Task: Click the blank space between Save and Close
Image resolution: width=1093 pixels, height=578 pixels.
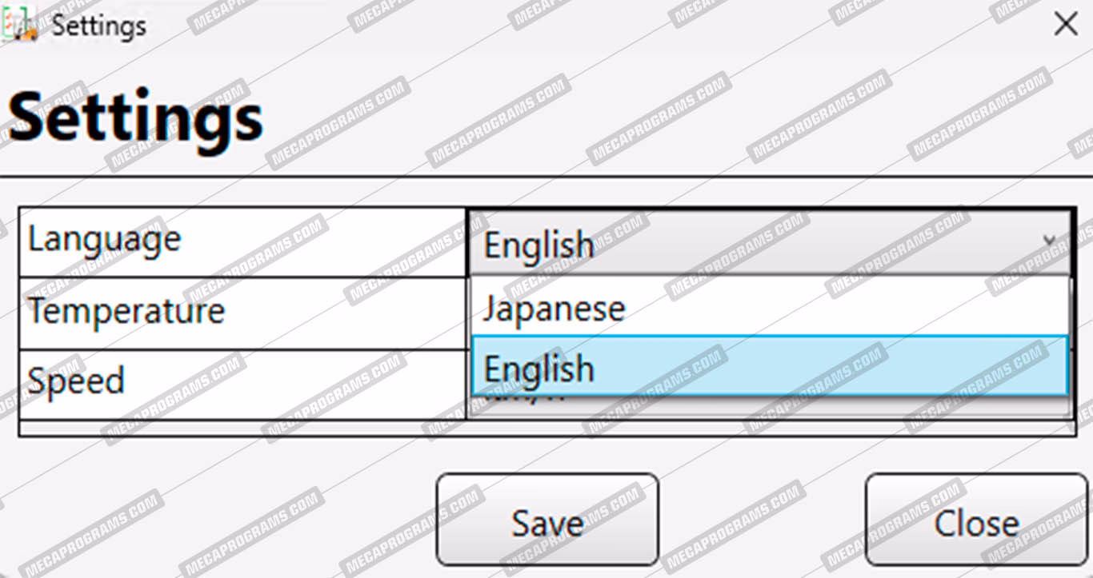Action: (x=760, y=520)
